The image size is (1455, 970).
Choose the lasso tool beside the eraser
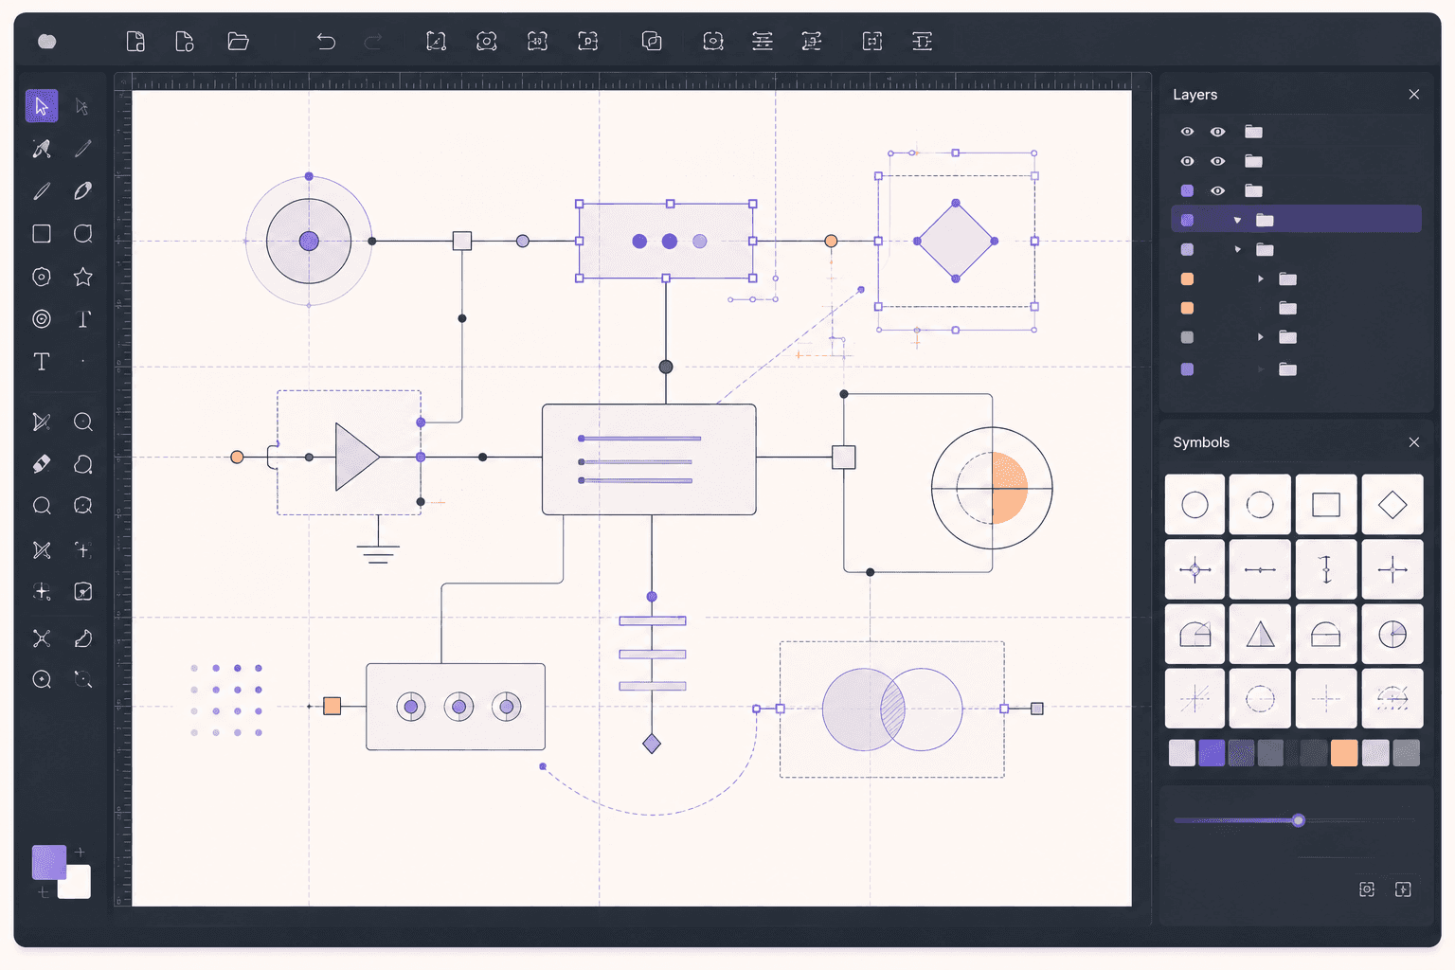pos(83,464)
